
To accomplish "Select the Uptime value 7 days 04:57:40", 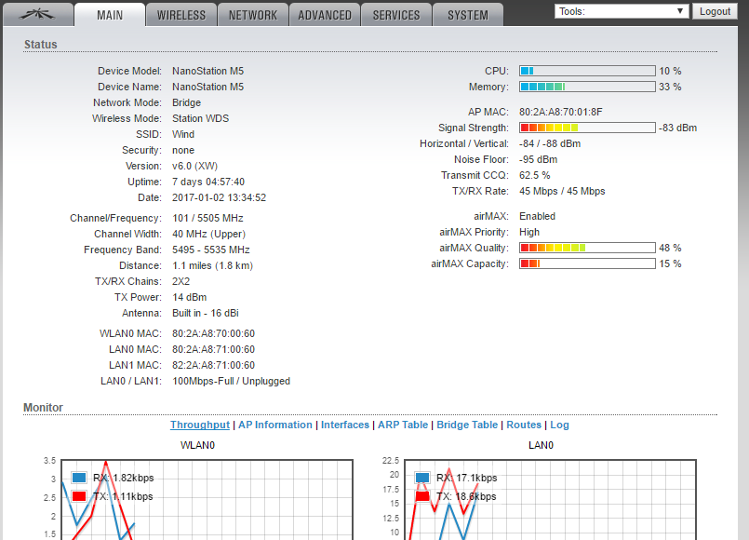I will [x=208, y=182].
